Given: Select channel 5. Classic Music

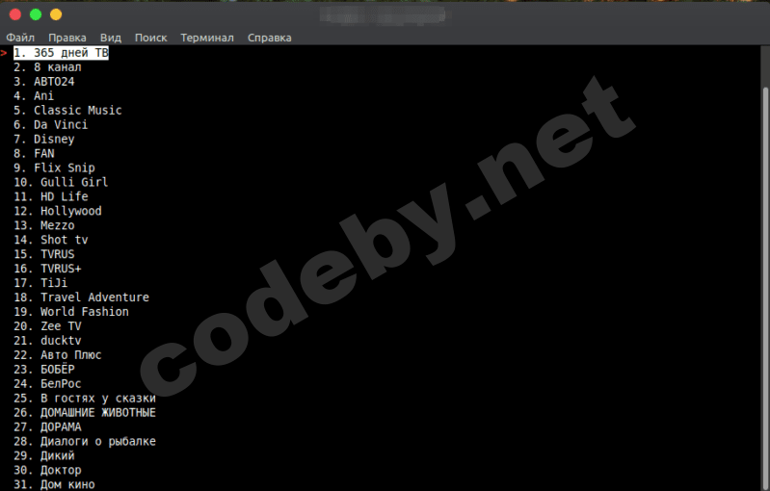Looking at the screenshot, I should (67, 111).
